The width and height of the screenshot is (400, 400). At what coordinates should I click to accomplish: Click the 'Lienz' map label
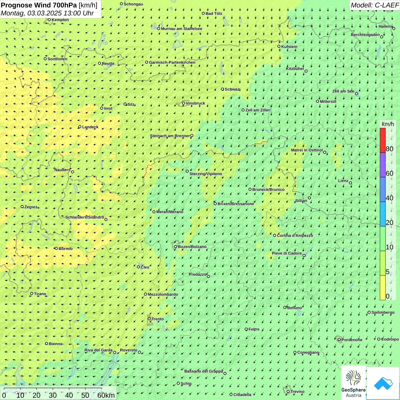point(343,181)
